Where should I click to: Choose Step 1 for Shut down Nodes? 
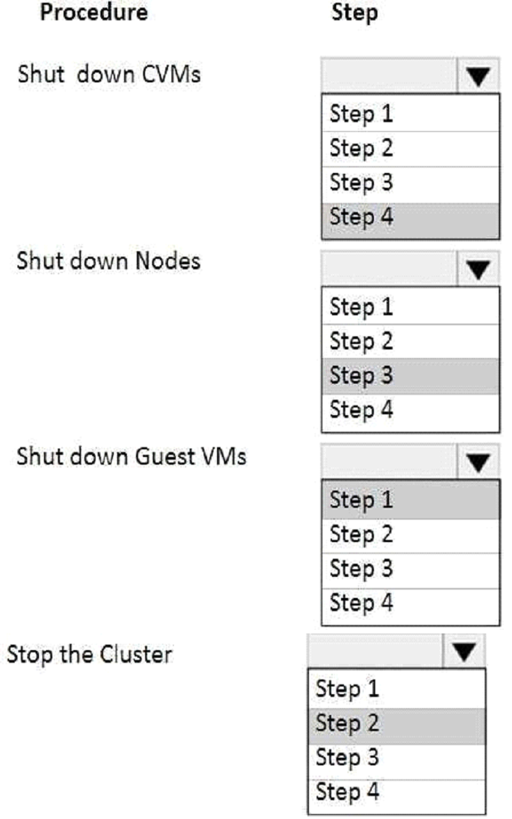[410, 307]
